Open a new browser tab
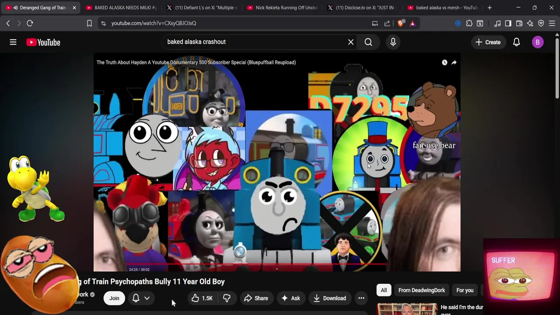Viewport: 560px width, 315px height. [490, 7]
